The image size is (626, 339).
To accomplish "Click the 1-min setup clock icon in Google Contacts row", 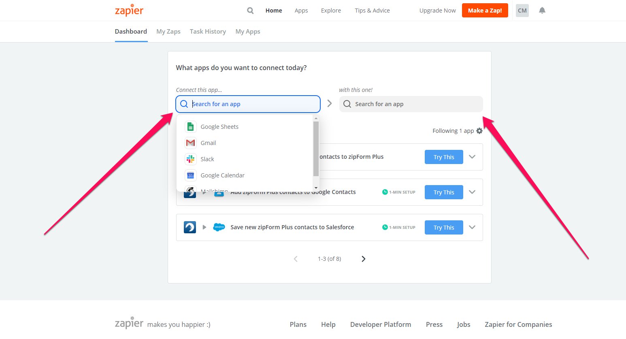I will point(385,192).
